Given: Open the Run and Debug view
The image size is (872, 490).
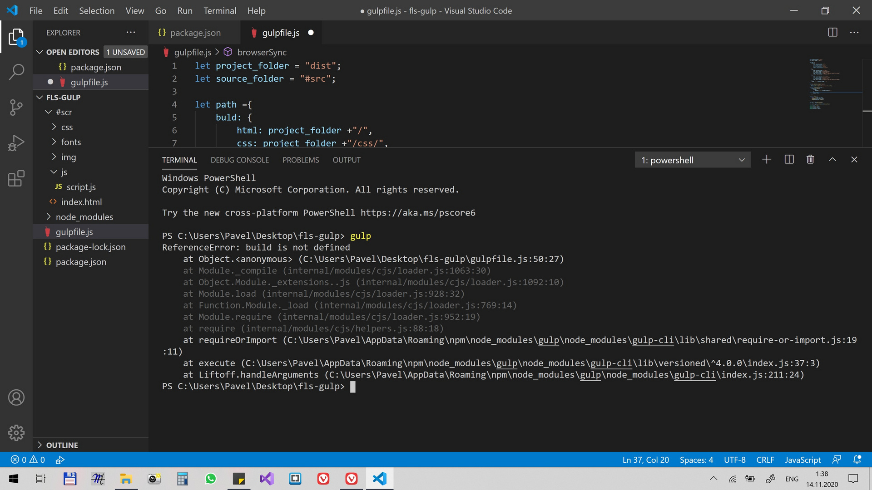Looking at the screenshot, I should (16, 143).
